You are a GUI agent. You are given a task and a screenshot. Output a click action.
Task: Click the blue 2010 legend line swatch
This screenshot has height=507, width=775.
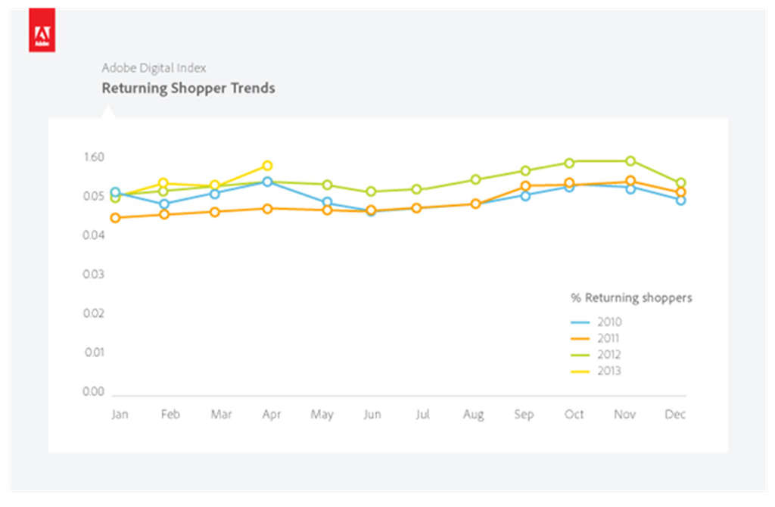click(x=580, y=322)
